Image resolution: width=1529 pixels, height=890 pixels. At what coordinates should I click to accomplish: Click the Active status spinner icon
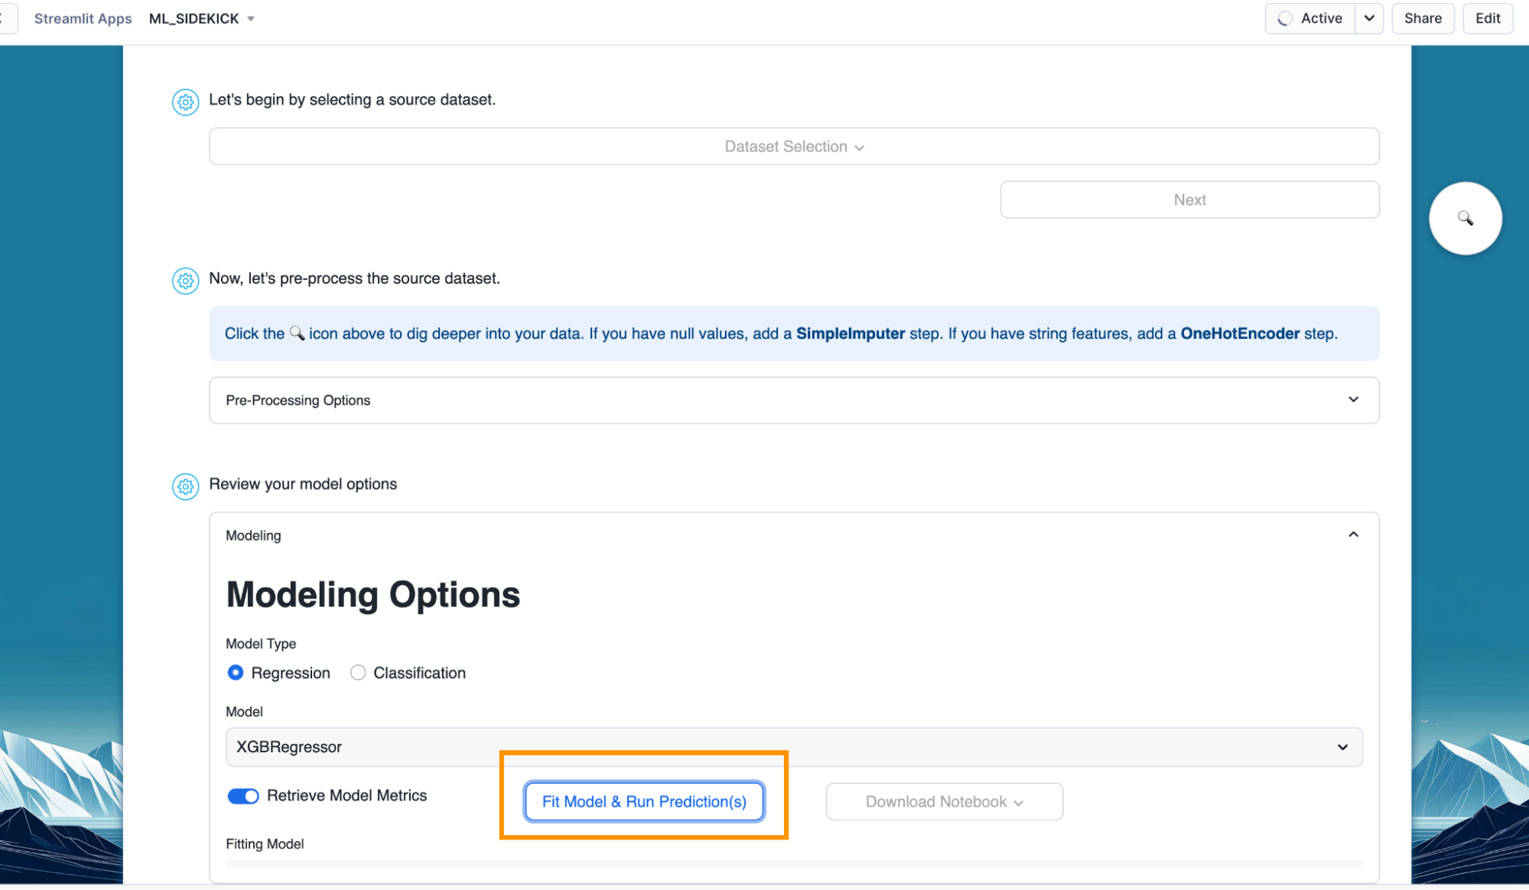point(1286,18)
